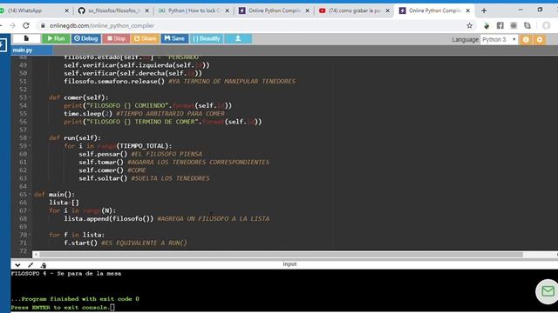Fold the for loop at line 70

(x=30, y=235)
